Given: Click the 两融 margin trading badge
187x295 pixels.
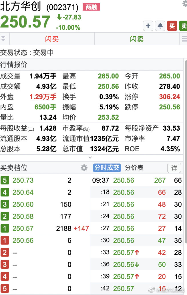Looking at the screenshot, I should (x=91, y=7).
